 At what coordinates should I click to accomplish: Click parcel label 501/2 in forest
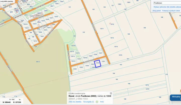(38, 62)
